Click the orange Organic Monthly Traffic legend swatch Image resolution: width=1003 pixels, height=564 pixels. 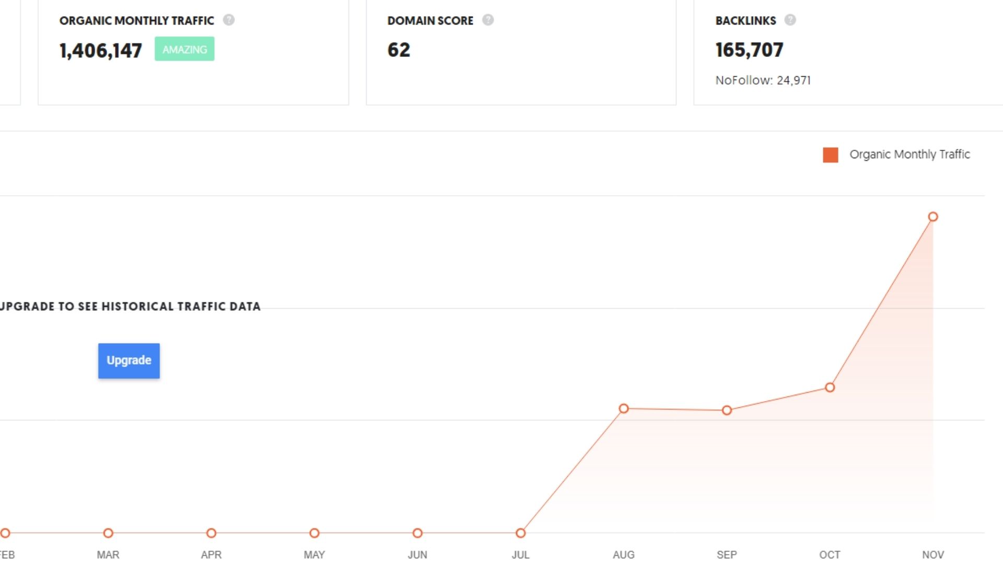click(831, 155)
